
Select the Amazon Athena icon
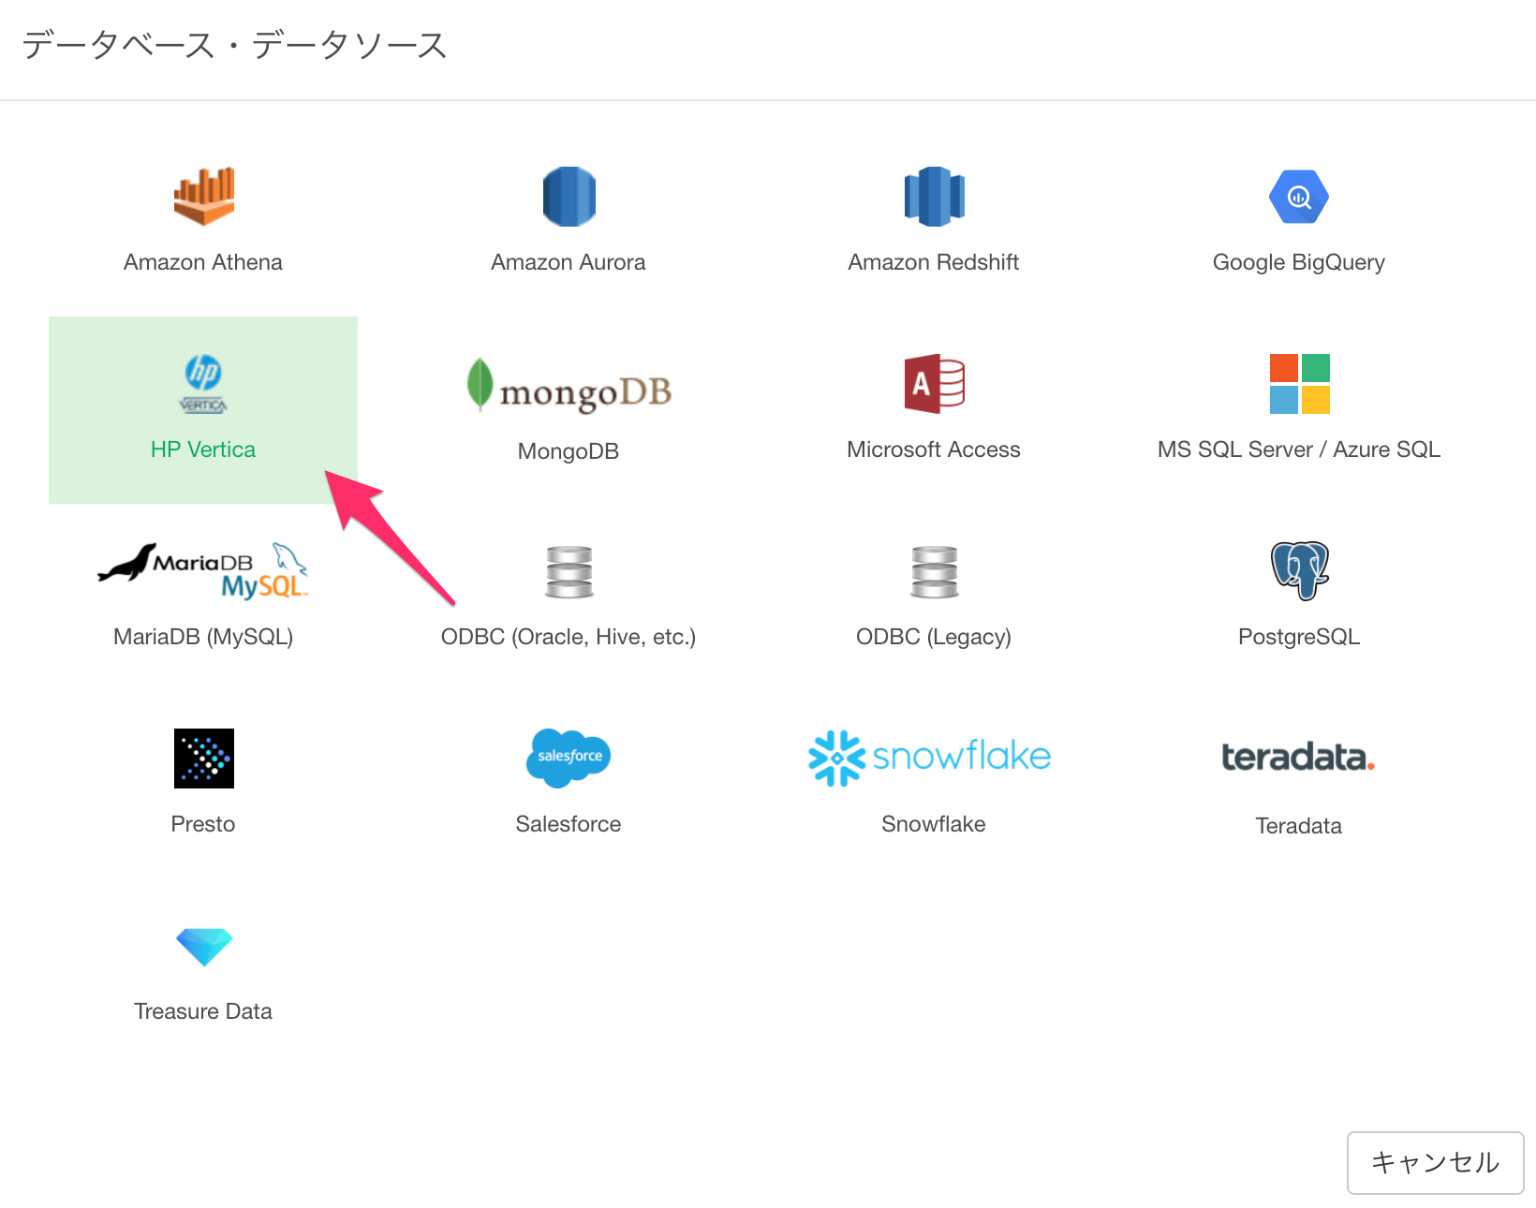[x=203, y=197]
